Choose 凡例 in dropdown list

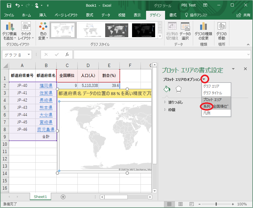coord(216,113)
